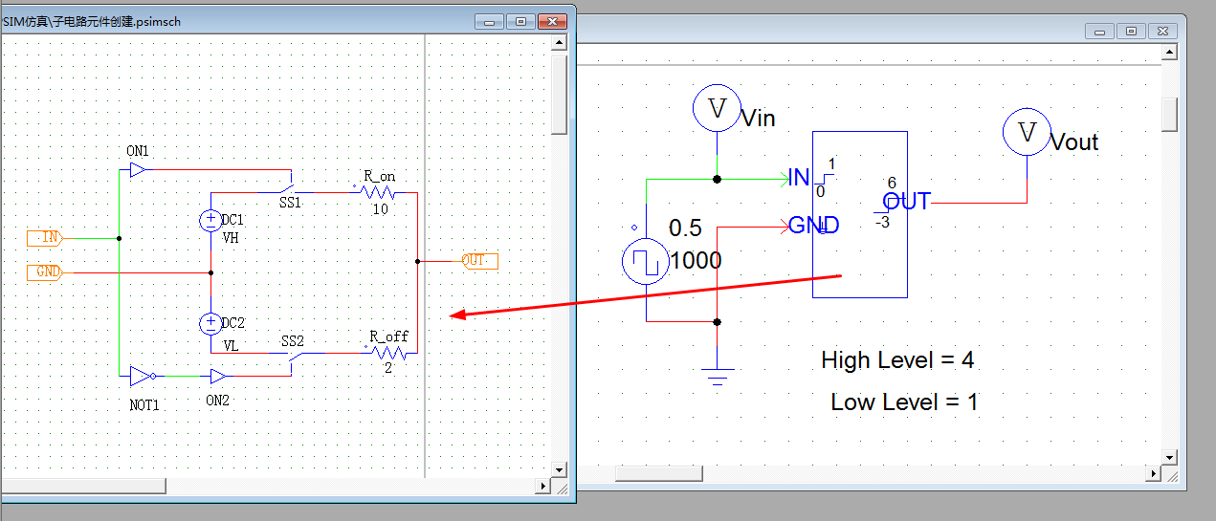Image resolution: width=1216 pixels, height=521 pixels.
Task: Select the R_off resistor symbol
Action: [x=389, y=353]
